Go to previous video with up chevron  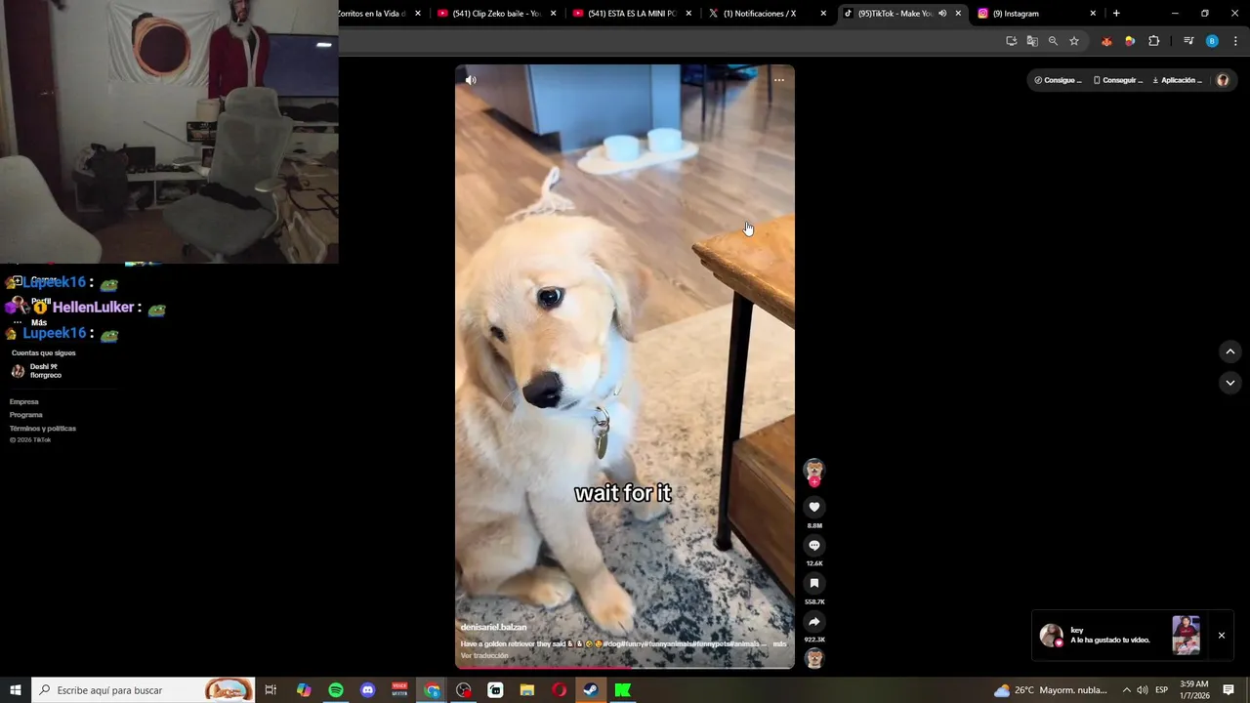click(x=1230, y=351)
